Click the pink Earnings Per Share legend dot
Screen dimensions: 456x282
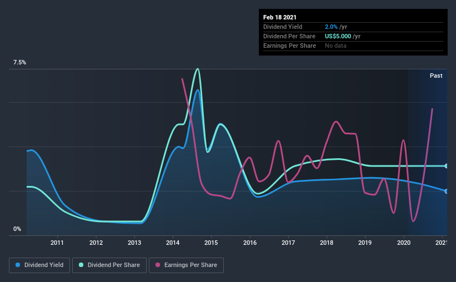pos(158,265)
